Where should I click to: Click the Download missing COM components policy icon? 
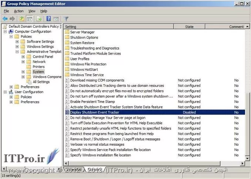(x=67, y=80)
